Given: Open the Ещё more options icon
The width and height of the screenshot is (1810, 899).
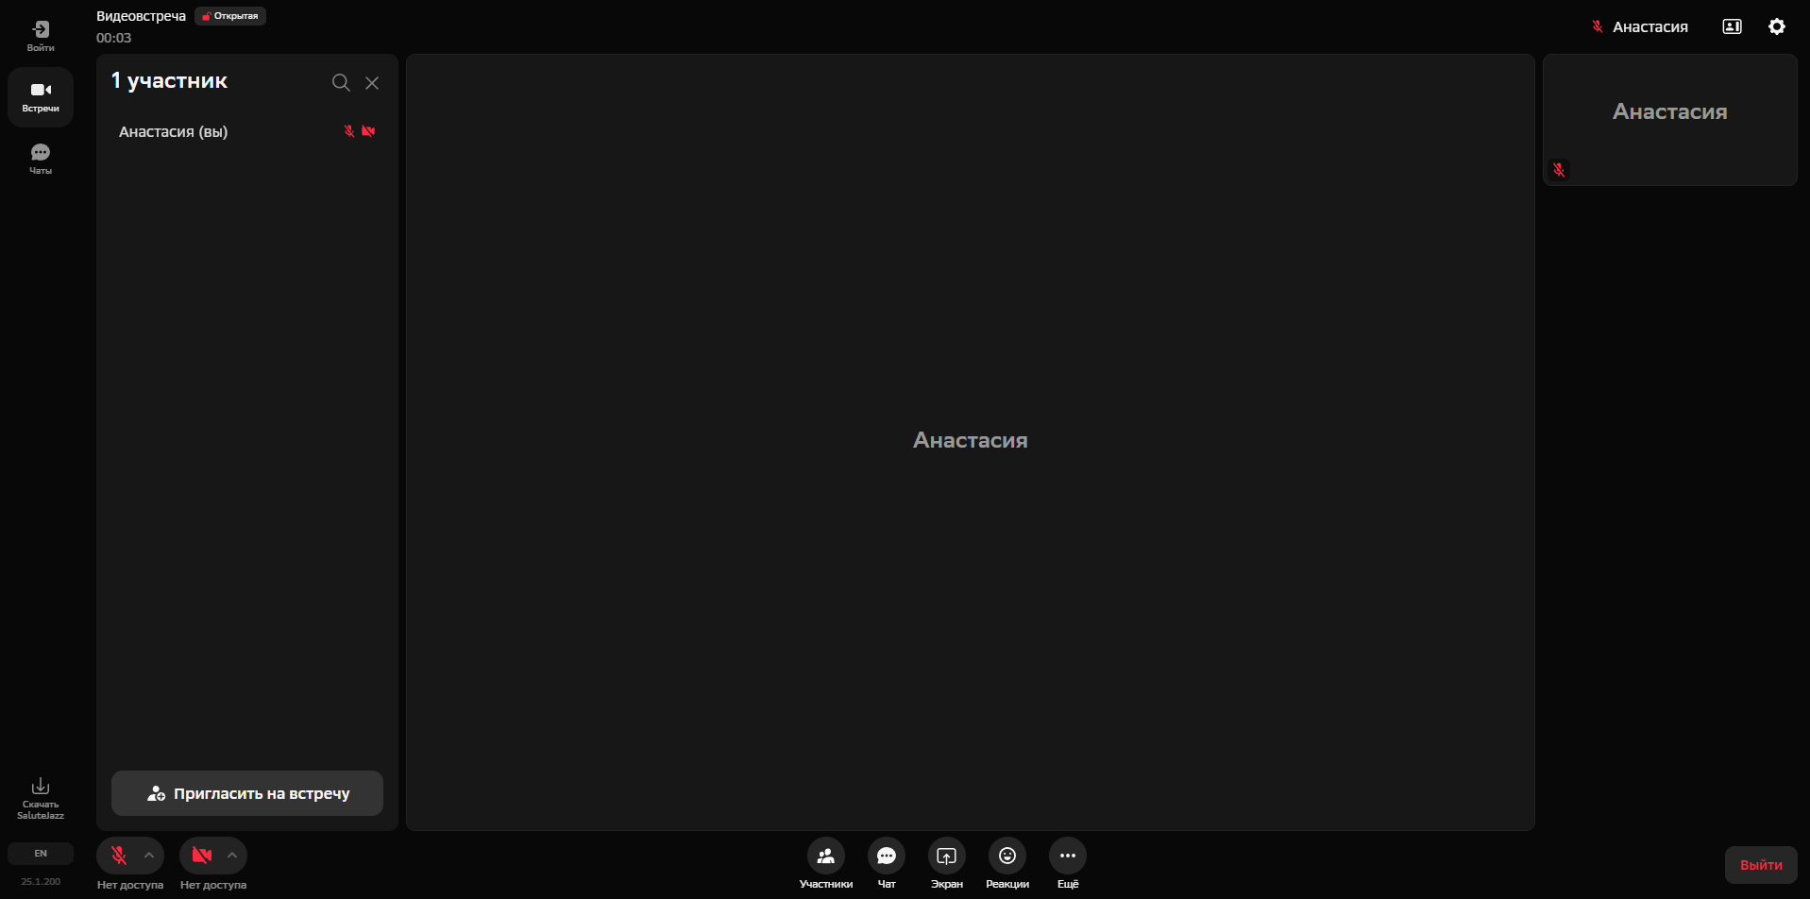Looking at the screenshot, I should [x=1068, y=856].
